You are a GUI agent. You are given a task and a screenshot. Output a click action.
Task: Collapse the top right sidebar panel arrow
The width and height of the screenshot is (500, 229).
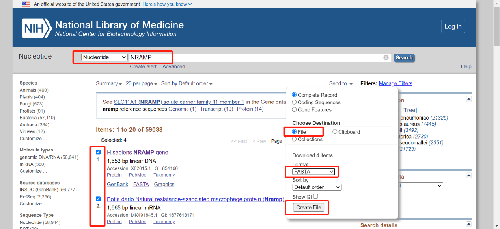(x=469, y=99)
